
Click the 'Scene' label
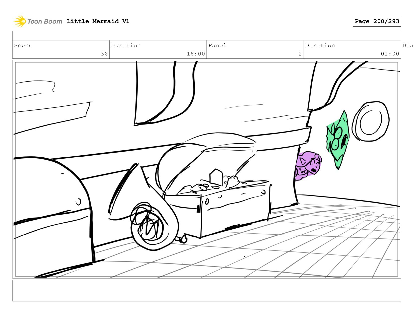click(23, 45)
